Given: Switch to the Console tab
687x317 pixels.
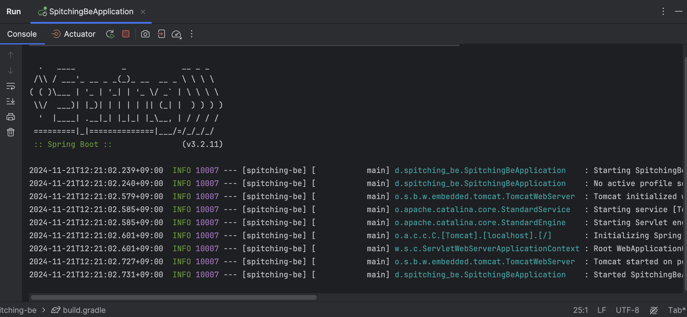Looking at the screenshot, I should click(x=22, y=34).
